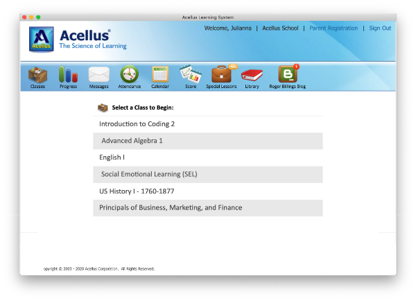
Task: Close the window with the red button
Action: click(24, 17)
